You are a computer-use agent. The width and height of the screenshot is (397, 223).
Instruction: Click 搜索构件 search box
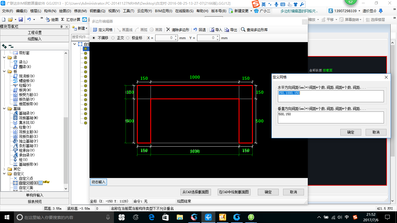[x=80, y=37]
